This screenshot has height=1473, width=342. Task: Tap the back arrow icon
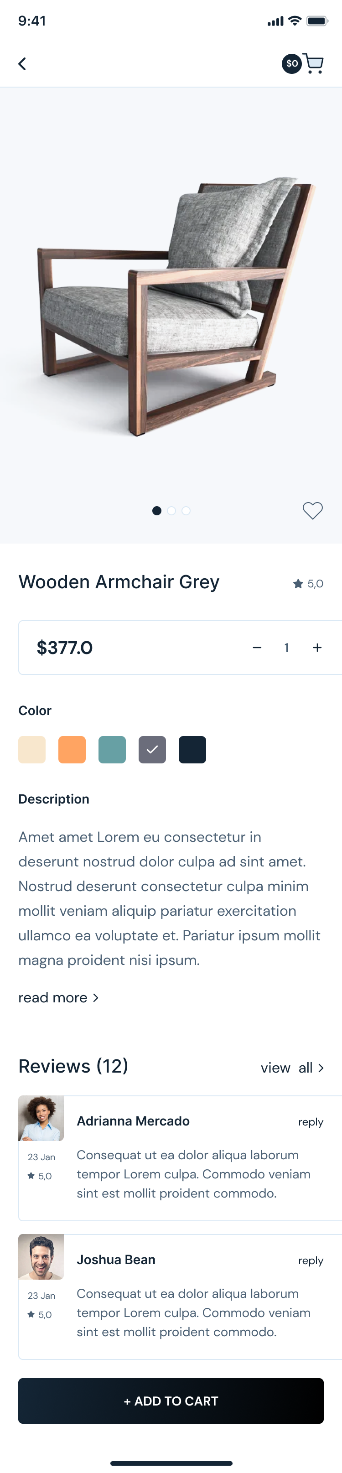(x=22, y=63)
